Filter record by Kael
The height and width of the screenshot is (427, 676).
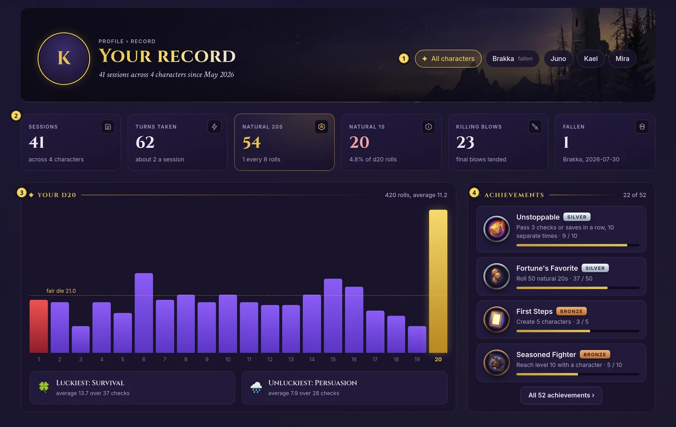(x=591, y=58)
